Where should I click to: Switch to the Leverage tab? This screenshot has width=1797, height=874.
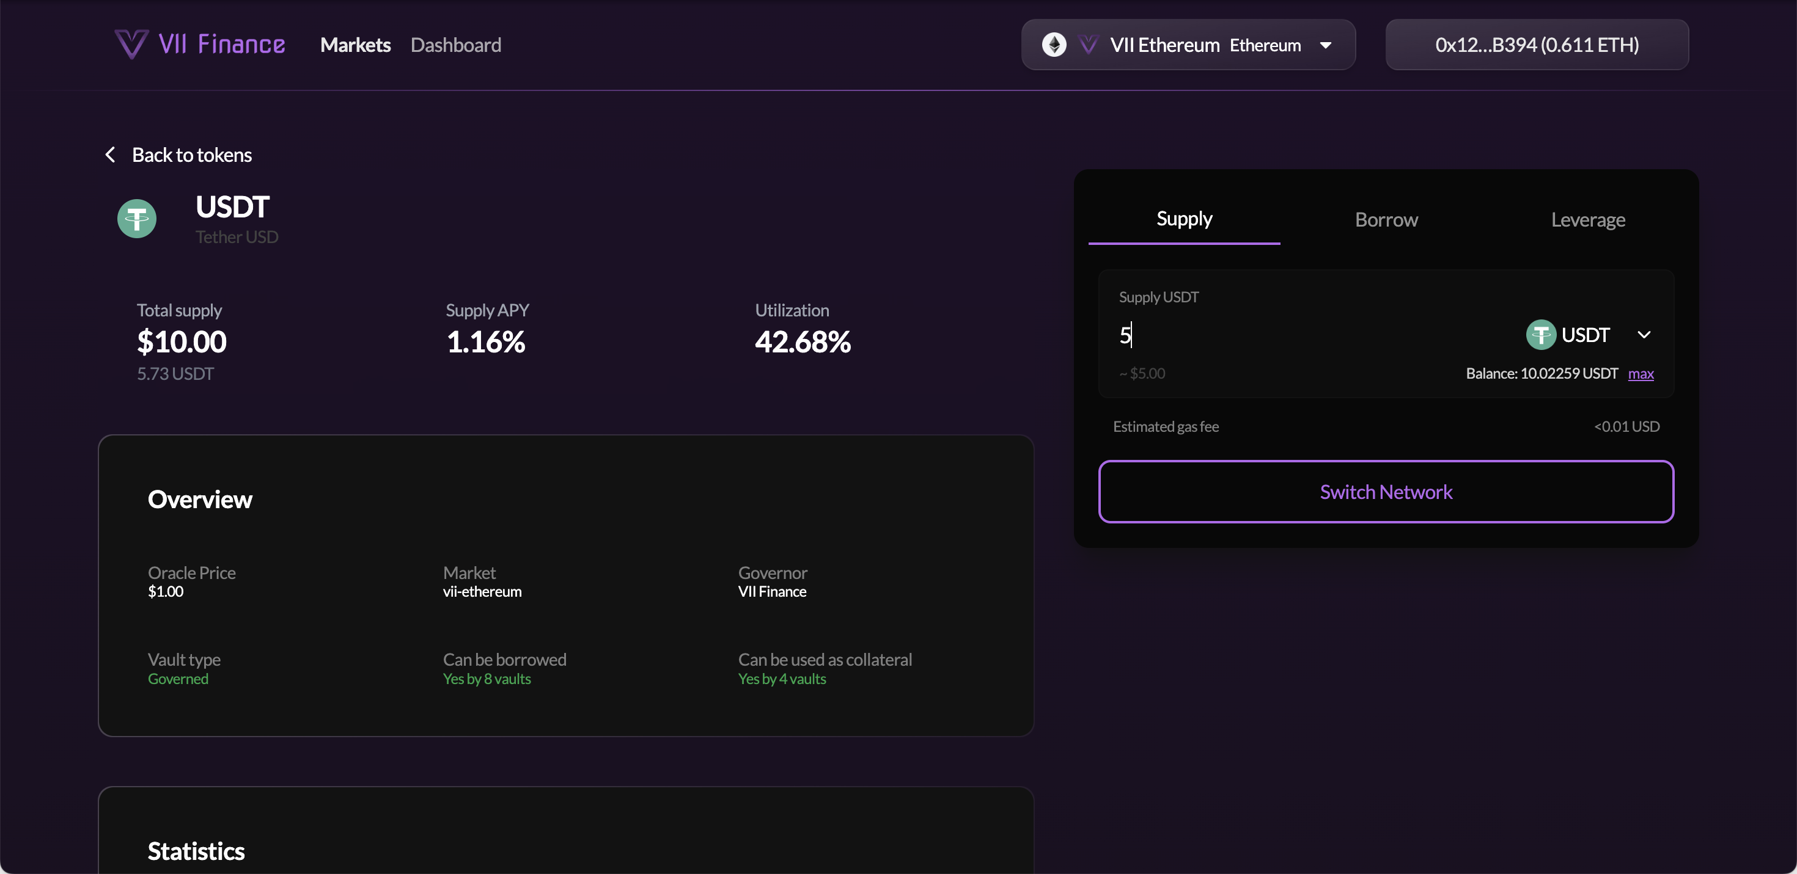click(1588, 219)
